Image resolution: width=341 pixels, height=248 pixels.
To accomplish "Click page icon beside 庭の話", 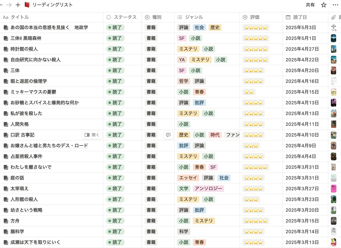I will point(6,178).
